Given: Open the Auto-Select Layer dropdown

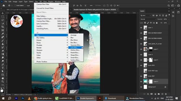Looking at the screenshot, I should point(29,6).
